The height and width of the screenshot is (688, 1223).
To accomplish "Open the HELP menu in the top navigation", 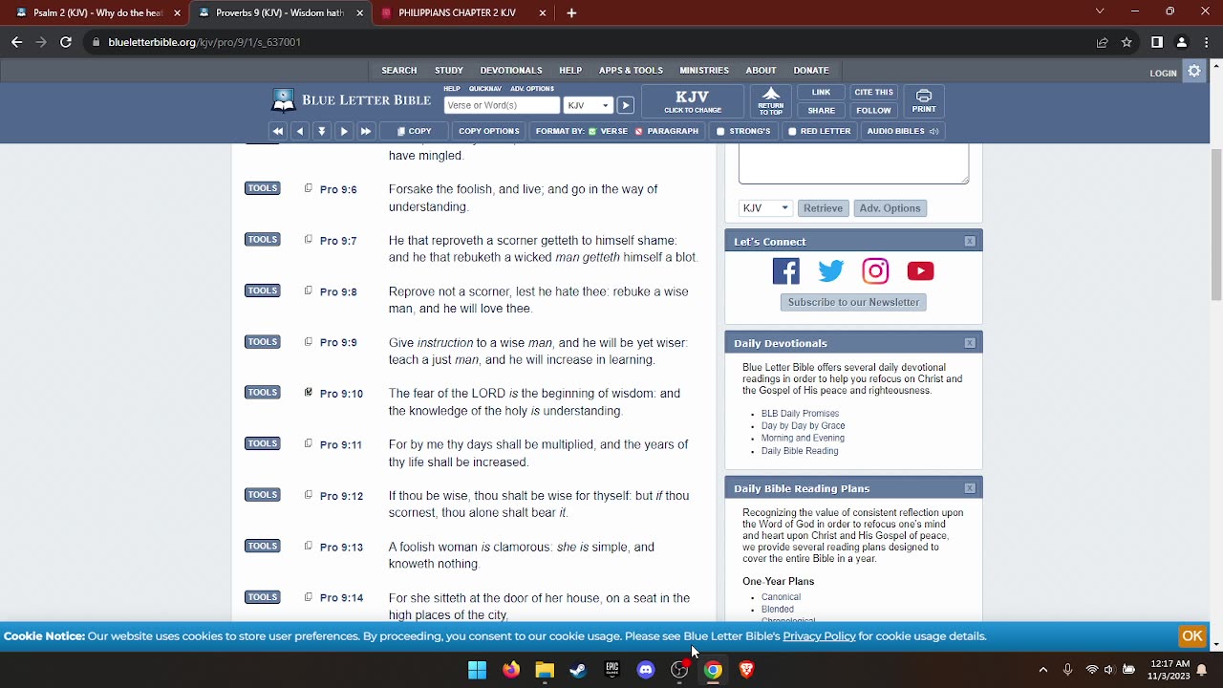I will coord(570,71).
